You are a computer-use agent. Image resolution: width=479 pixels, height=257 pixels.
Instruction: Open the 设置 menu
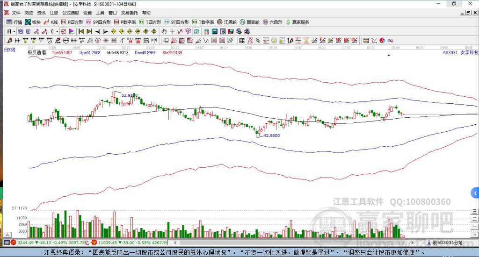[87, 13]
